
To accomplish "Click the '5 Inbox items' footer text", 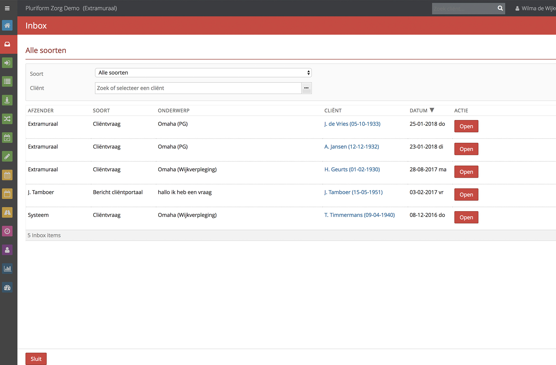I will tap(44, 235).
